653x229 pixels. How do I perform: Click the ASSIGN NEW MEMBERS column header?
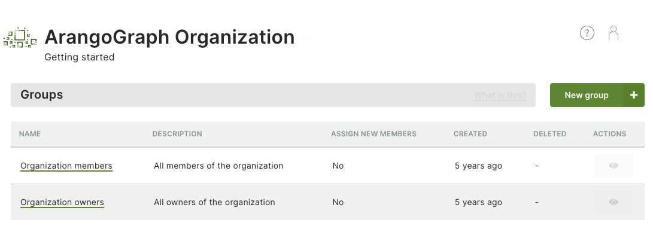click(x=373, y=134)
